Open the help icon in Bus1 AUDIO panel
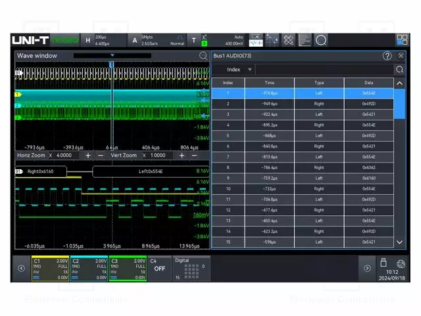 [x=387, y=56]
